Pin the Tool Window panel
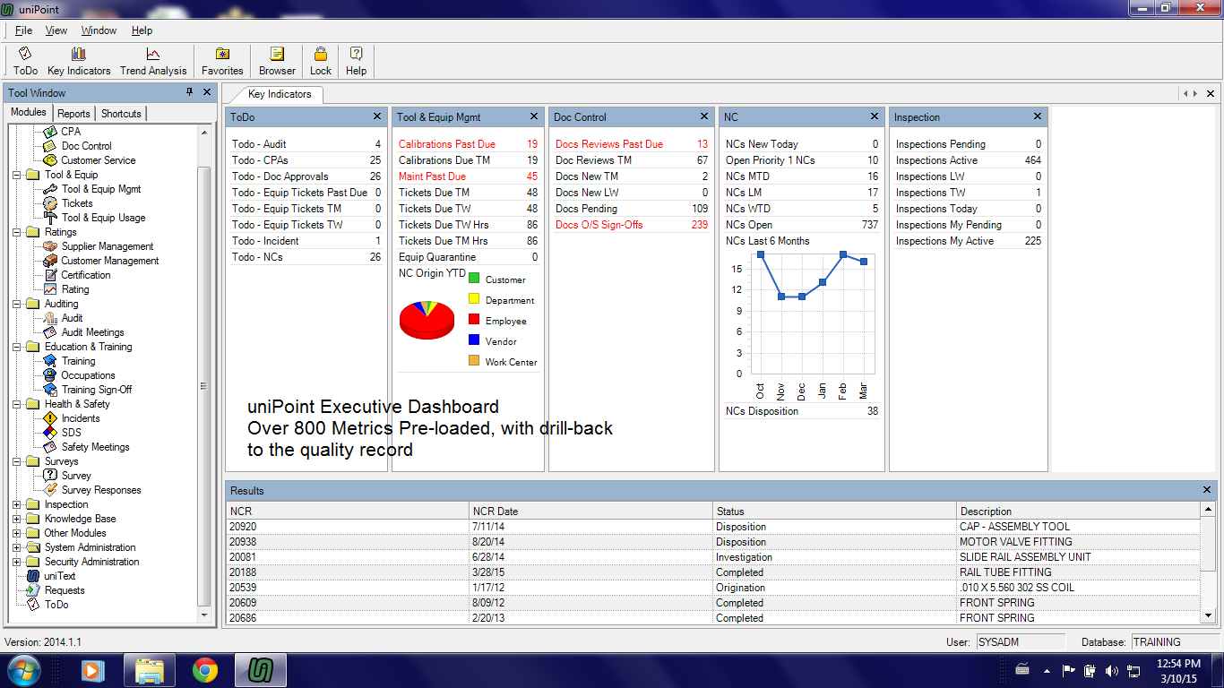The height and width of the screenshot is (688, 1224). click(189, 92)
